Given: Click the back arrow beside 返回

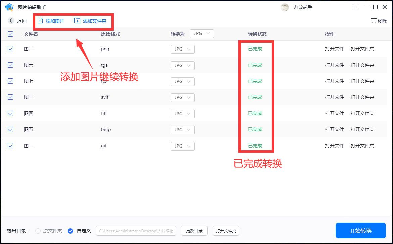Looking at the screenshot, I should (10, 21).
